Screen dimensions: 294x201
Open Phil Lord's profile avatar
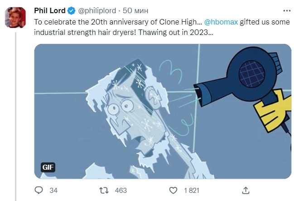point(14,18)
